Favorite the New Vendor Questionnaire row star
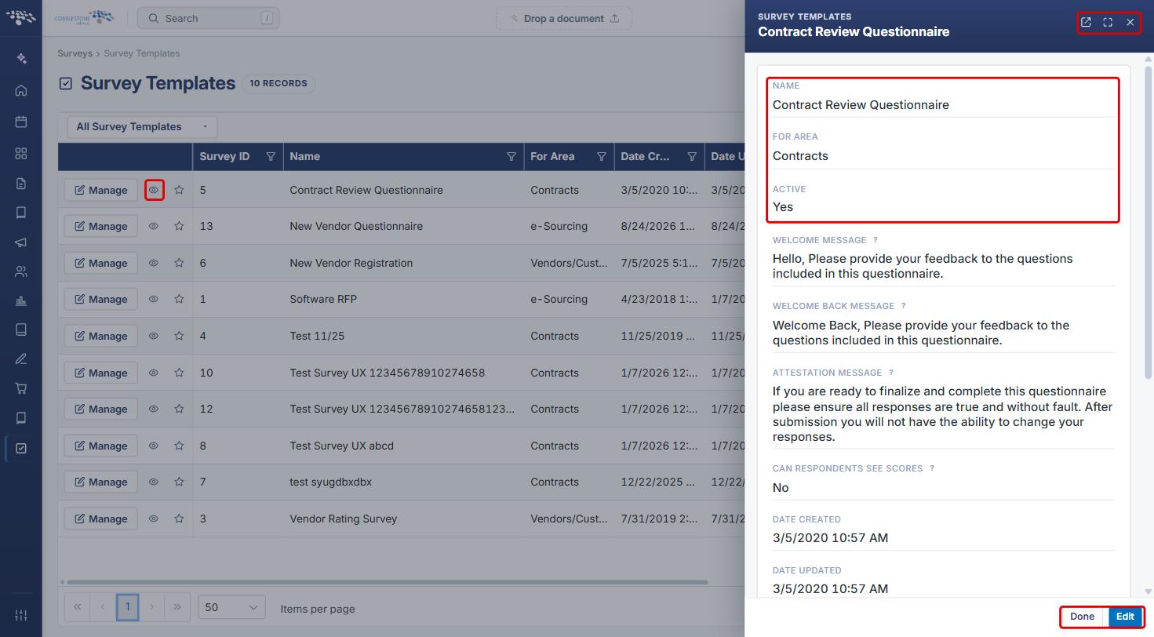This screenshot has height=637, width=1154. coord(179,226)
